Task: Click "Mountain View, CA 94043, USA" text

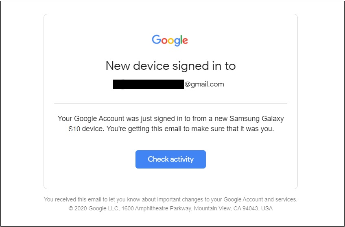Action: click(233, 208)
